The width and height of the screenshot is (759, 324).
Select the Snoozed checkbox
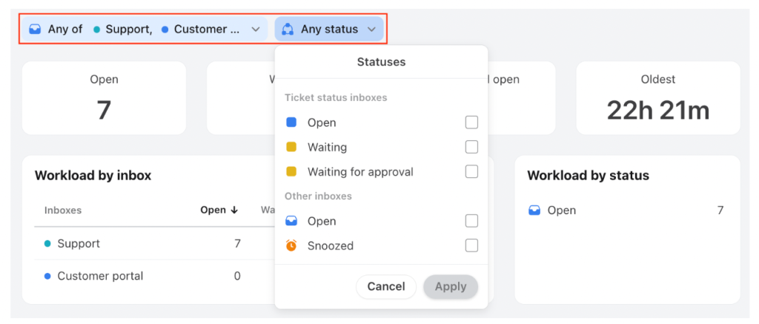click(x=471, y=245)
